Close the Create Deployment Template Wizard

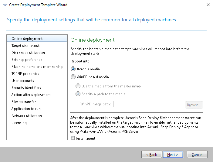click(x=208, y=5)
